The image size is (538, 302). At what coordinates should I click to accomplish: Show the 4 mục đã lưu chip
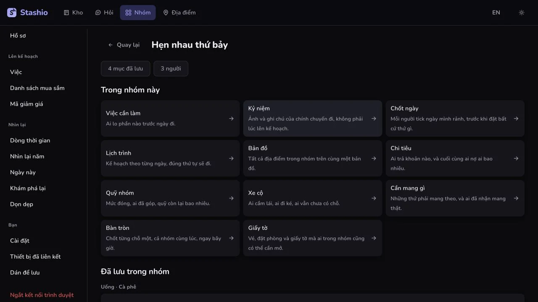[125, 69]
